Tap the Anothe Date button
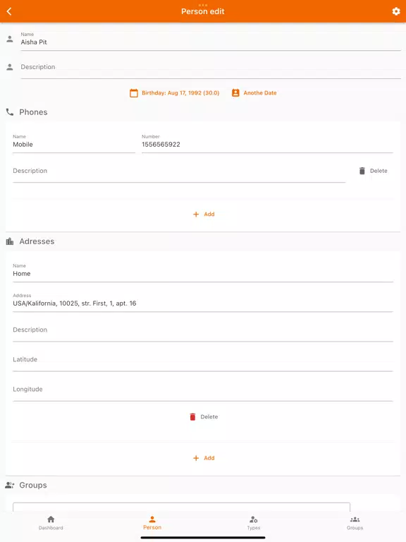This screenshot has height=542, width=406. click(254, 93)
